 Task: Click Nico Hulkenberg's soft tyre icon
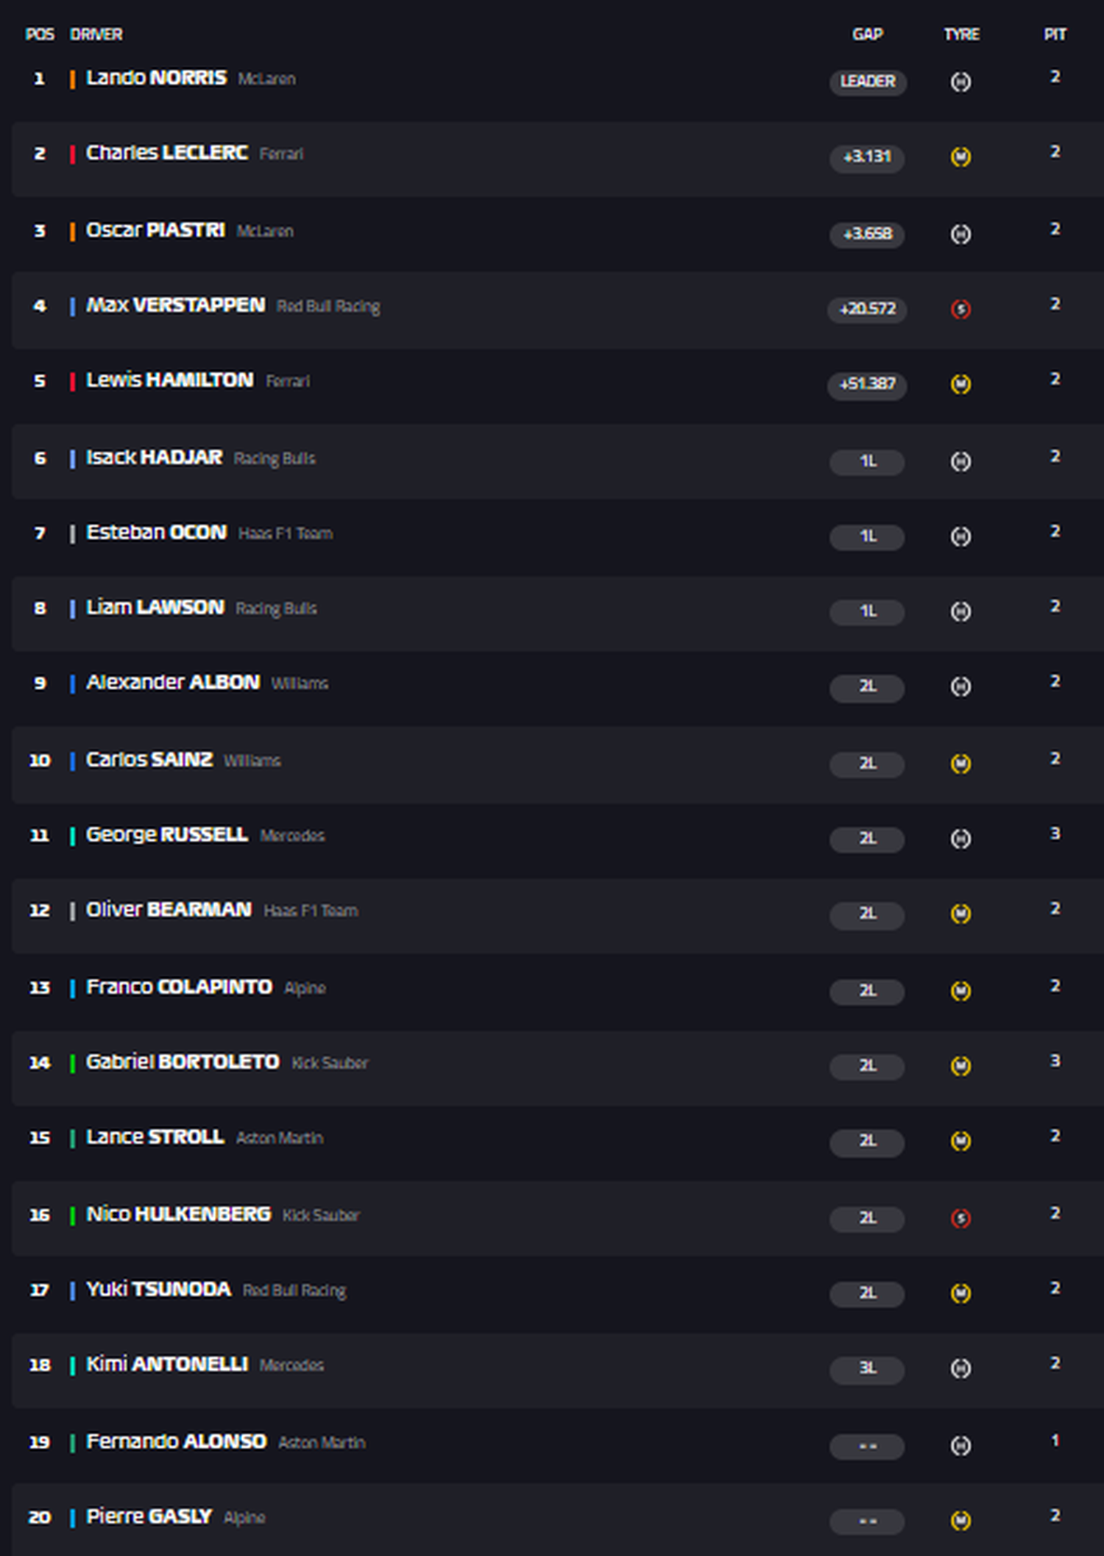[x=960, y=1218]
